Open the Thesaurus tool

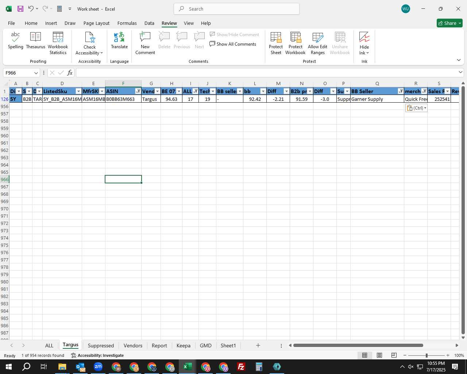point(35,41)
